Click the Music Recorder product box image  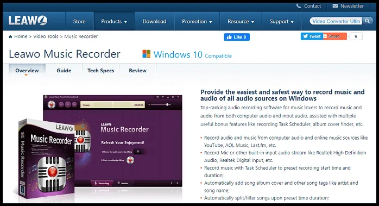click(x=46, y=159)
